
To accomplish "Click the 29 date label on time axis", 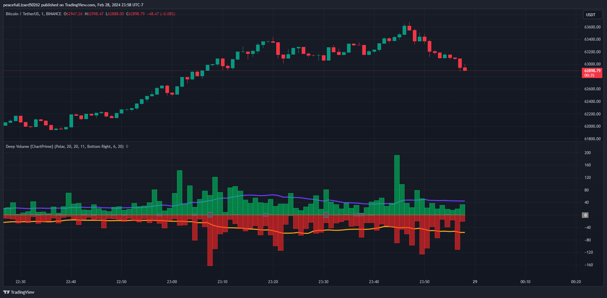I will pyautogui.click(x=475, y=282).
